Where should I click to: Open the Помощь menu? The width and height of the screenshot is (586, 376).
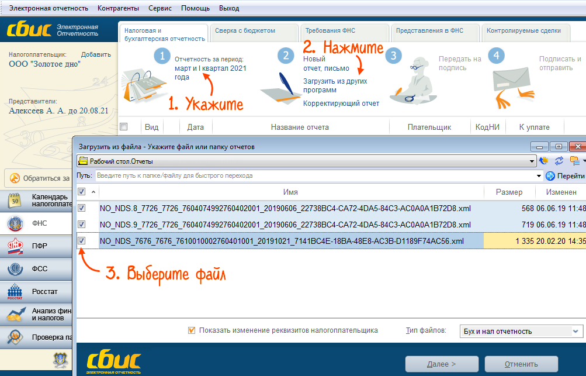pos(195,8)
